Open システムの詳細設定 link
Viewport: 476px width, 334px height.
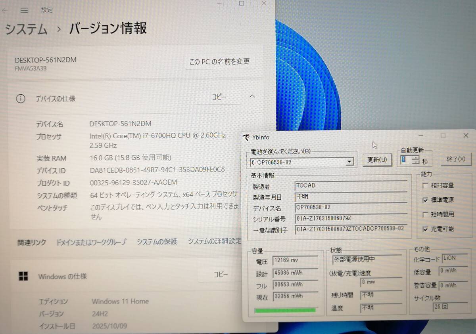coord(215,241)
